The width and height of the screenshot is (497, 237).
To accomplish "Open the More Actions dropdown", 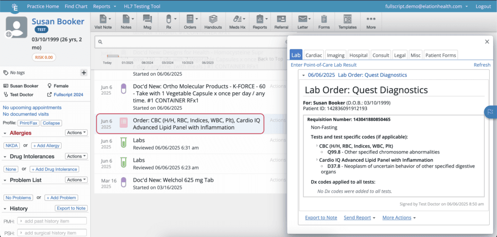I will [x=399, y=218].
